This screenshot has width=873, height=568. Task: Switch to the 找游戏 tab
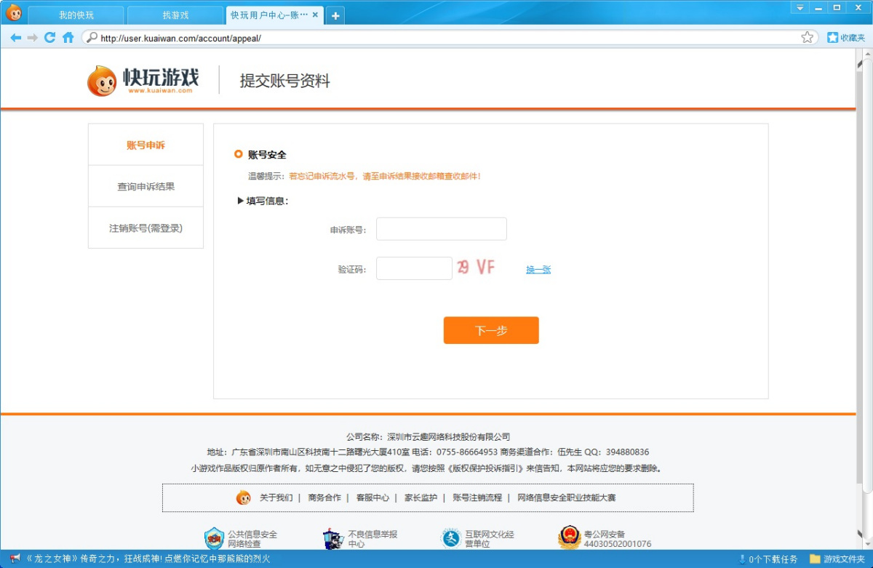(175, 15)
